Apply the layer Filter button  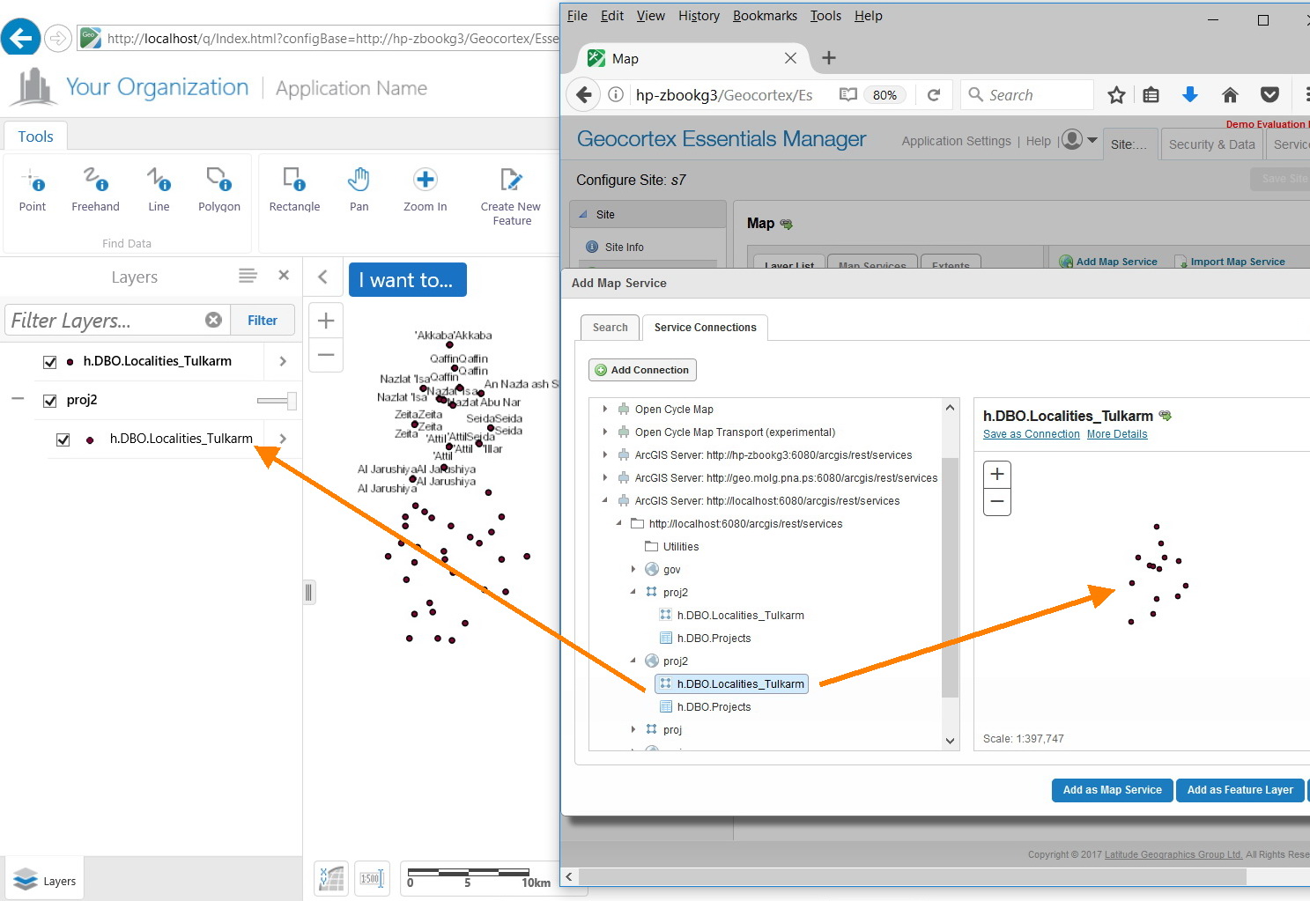pyautogui.click(x=262, y=321)
